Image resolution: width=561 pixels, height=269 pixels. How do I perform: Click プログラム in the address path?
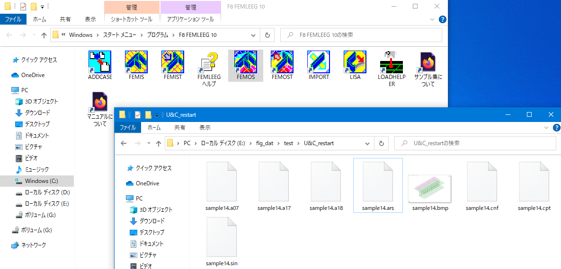[158, 35]
